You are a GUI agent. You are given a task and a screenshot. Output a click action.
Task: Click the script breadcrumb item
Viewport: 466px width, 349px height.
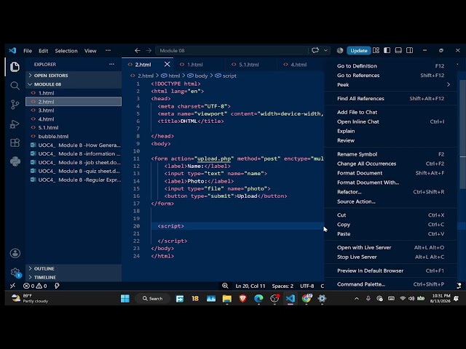[226, 76]
